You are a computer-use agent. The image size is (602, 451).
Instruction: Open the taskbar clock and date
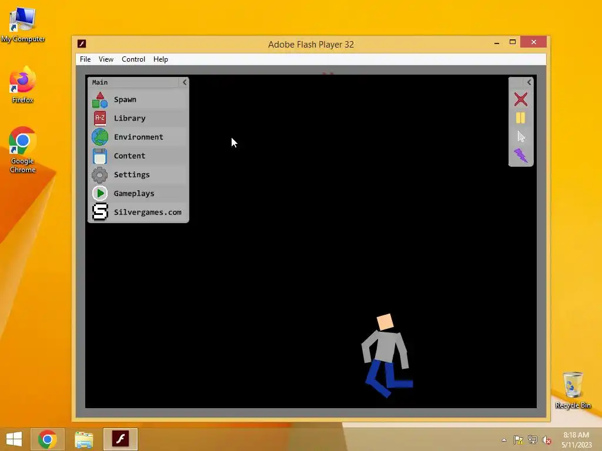point(576,440)
